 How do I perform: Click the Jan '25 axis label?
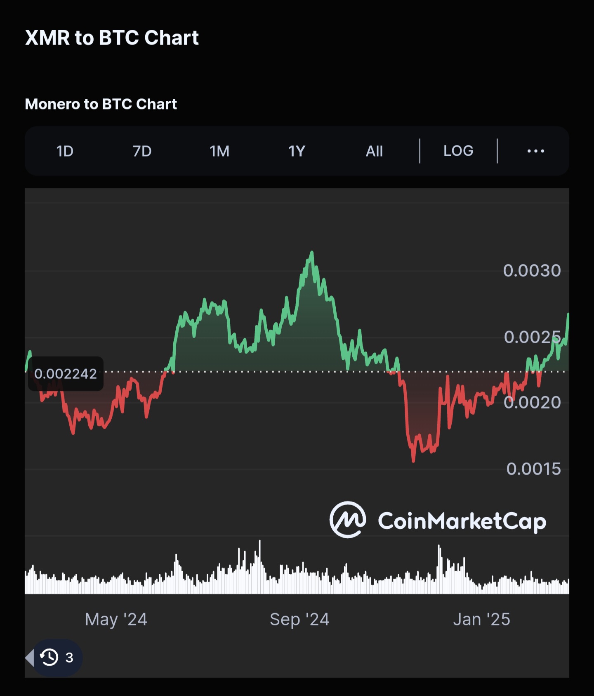tap(481, 620)
